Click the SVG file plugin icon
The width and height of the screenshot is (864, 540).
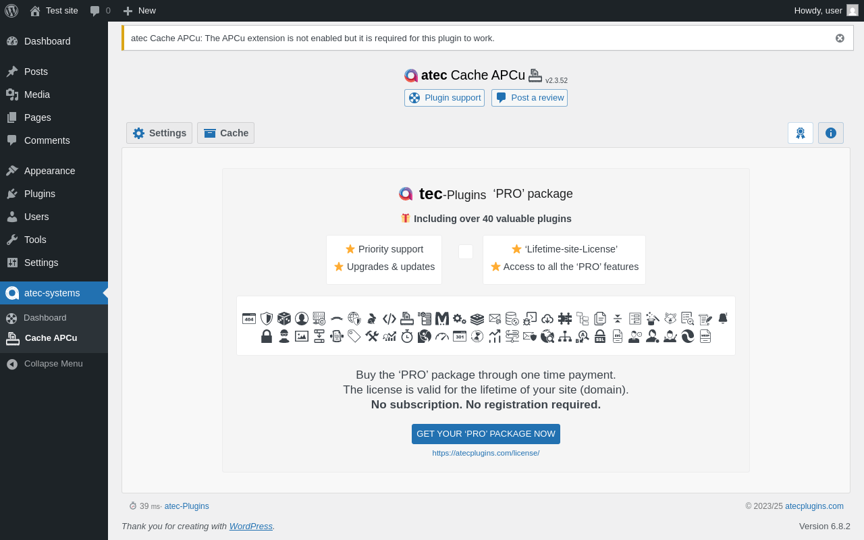pyautogui.click(x=618, y=336)
